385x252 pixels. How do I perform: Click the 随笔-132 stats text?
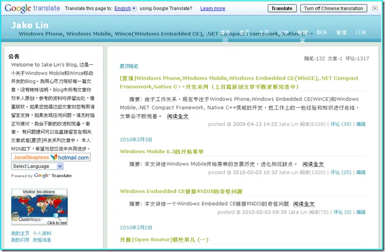click(314, 58)
